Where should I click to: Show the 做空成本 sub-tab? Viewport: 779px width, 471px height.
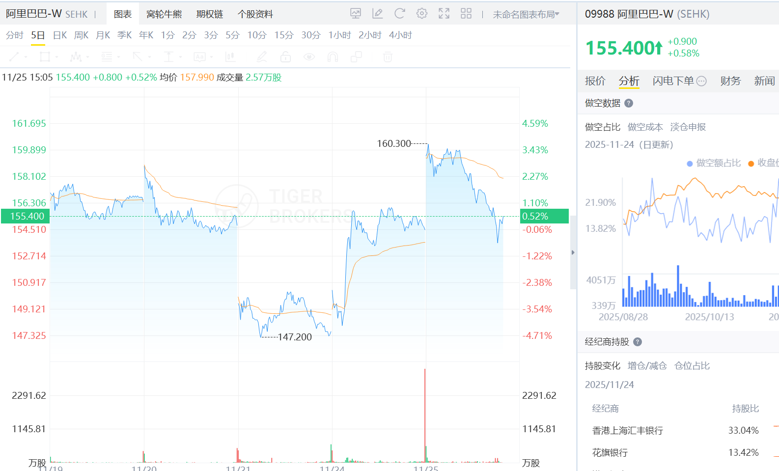click(645, 127)
